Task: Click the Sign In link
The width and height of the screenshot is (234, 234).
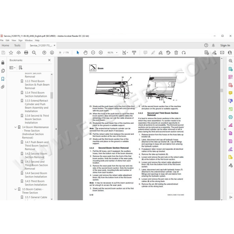Action: (225, 45)
